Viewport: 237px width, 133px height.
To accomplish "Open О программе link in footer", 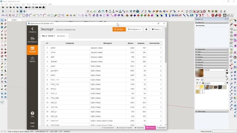I will (161, 128).
